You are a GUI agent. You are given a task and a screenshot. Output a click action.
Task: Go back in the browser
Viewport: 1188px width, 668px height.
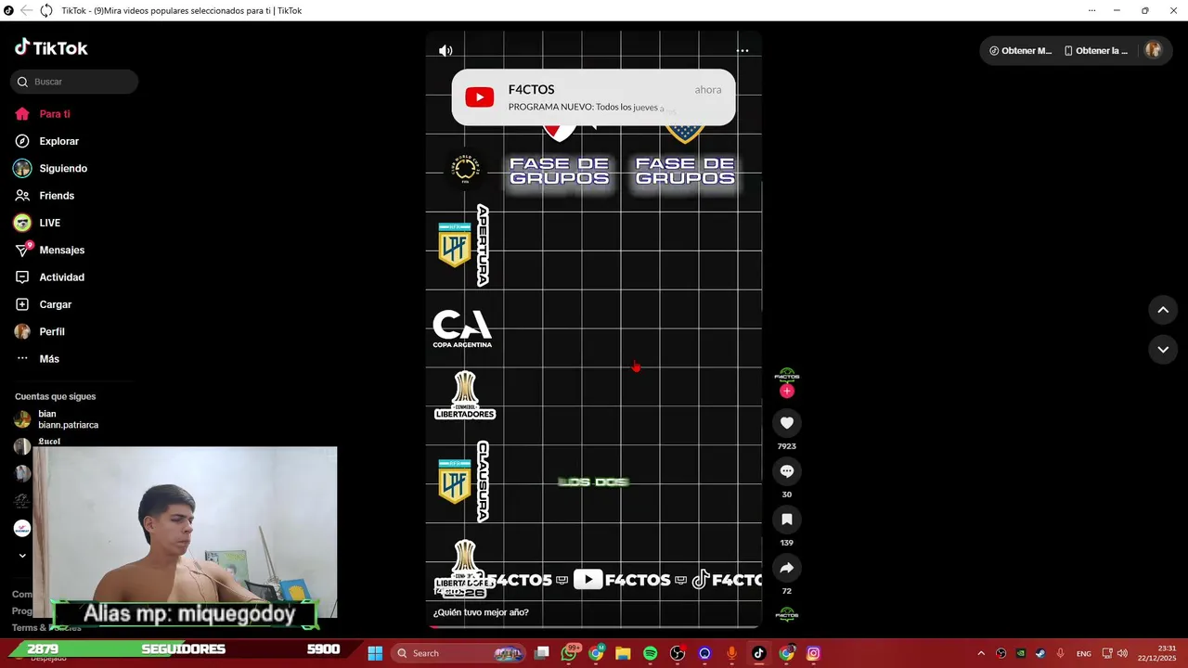coord(25,10)
